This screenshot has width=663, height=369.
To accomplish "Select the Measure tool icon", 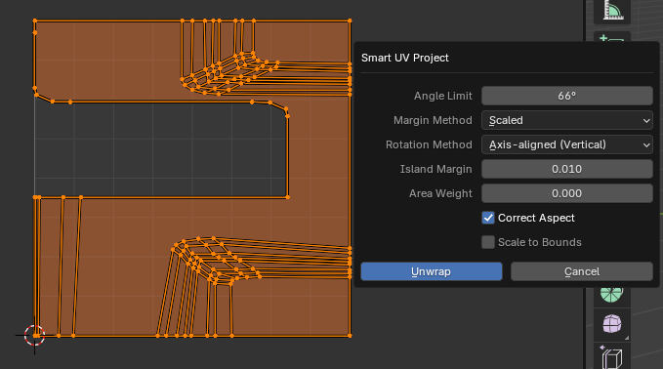I will click(612, 10).
